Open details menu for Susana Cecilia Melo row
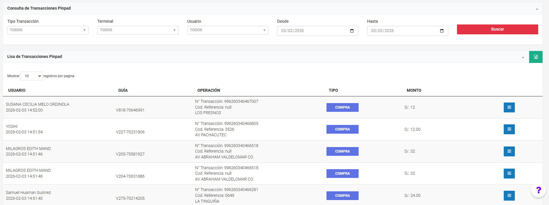The width and height of the screenshot is (549, 205). pos(509,107)
